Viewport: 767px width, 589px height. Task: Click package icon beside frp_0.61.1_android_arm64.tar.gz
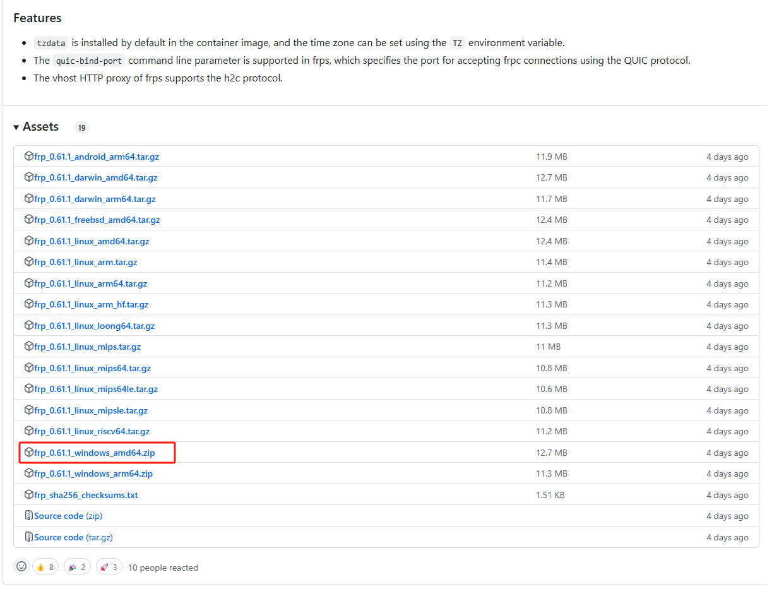coord(29,157)
